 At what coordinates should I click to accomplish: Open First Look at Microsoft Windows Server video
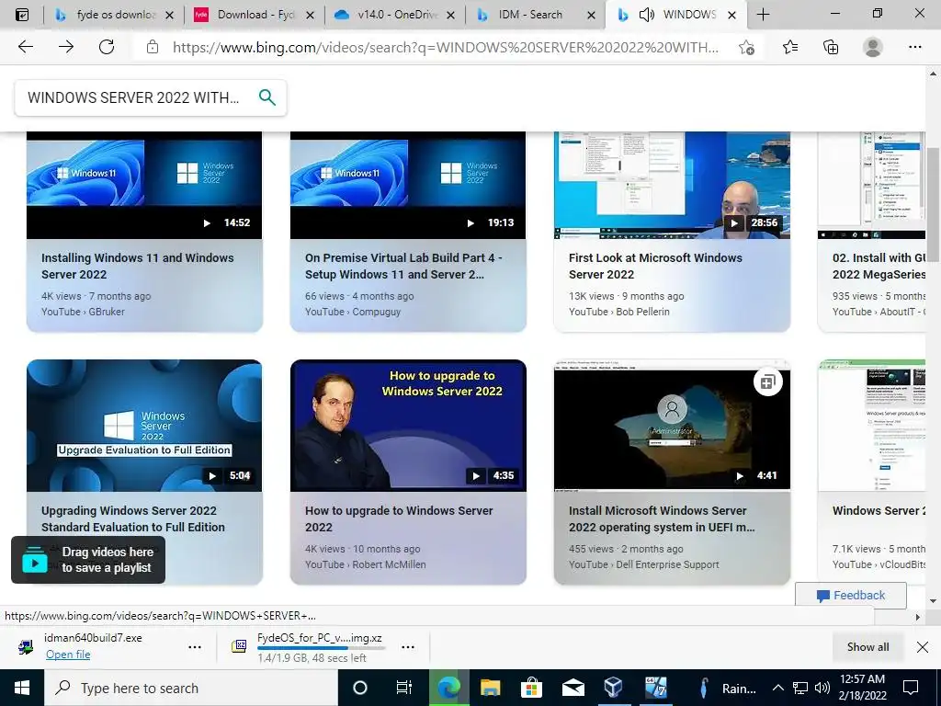point(655,266)
